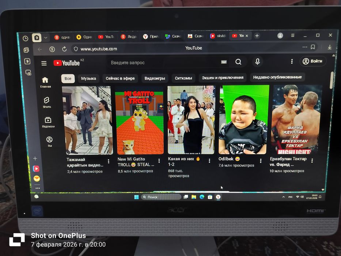The image size is (341, 256).
Task: Click the www.youtube.com address bar
Action: tap(99, 49)
